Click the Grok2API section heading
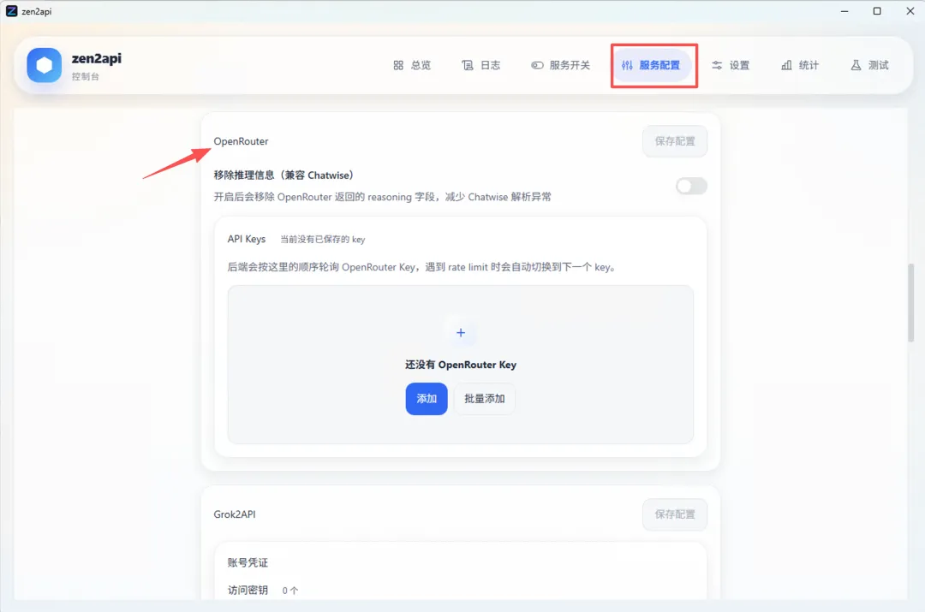 click(x=234, y=514)
